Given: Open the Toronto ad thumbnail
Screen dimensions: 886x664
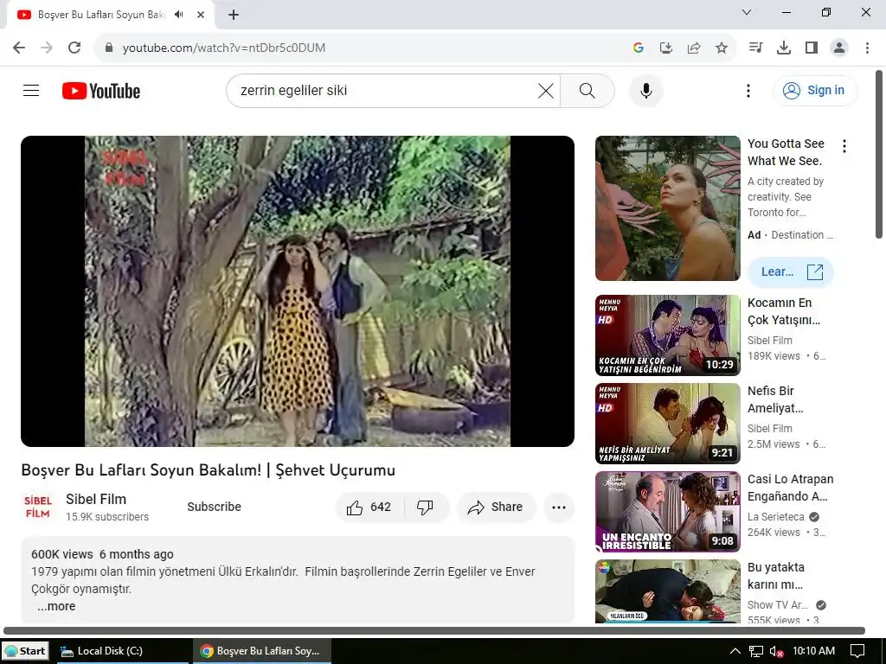Looking at the screenshot, I should (x=667, y=208).
